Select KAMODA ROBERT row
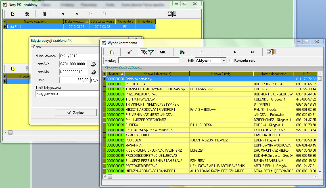Image resolution: width=326 pixels, height=188 pixels. (210, 135)
